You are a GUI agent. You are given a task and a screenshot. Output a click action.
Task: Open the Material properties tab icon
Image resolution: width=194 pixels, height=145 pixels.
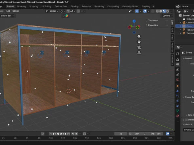177,116
